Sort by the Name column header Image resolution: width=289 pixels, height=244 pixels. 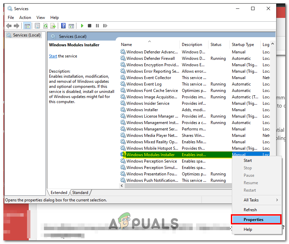click(x=149, y=44)
